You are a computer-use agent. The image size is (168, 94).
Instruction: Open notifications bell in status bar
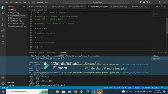click(x=165, y=88)
